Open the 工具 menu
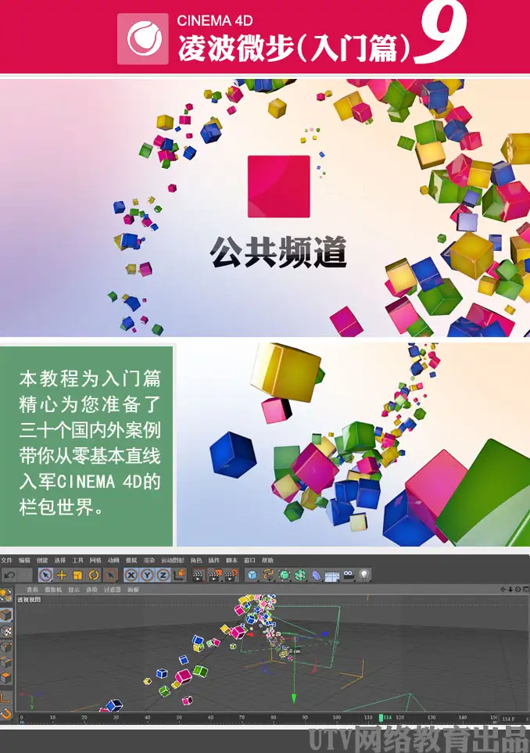Screen dimensions: 530x753 click(77, 560)
